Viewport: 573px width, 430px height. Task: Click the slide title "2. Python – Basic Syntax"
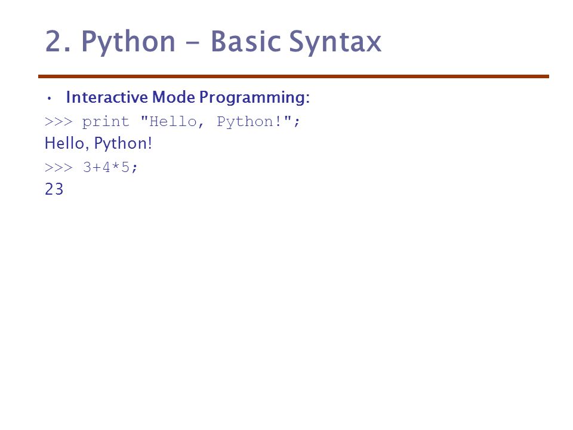point(213,42)
